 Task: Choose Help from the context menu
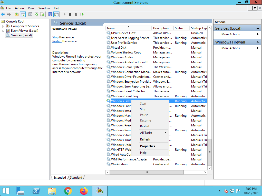pos(150,153)
